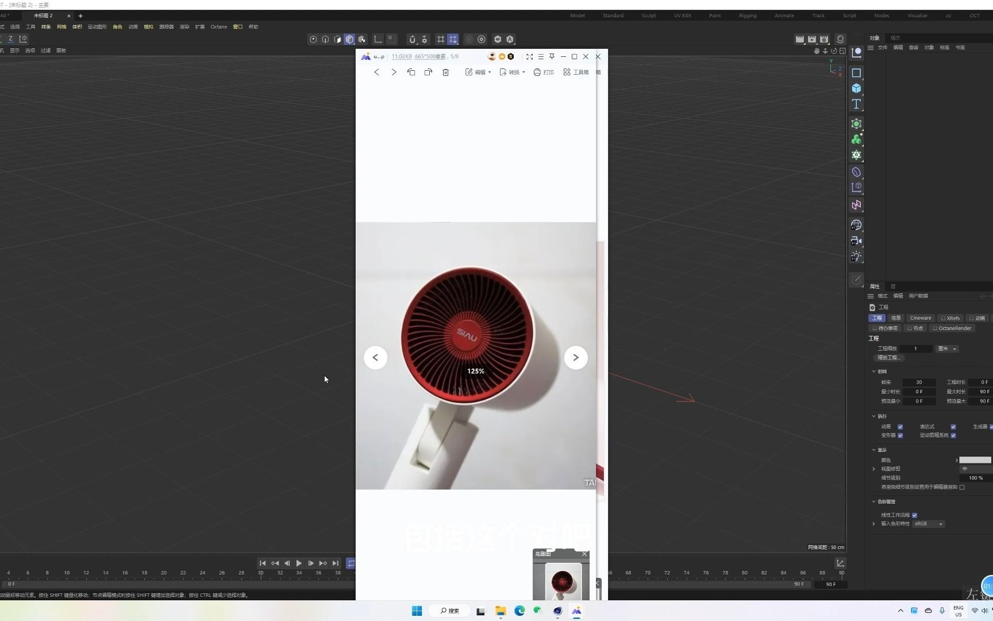
Task: Open the 转换 dropdown in the image viewer
Action: (x=513, y=72)
